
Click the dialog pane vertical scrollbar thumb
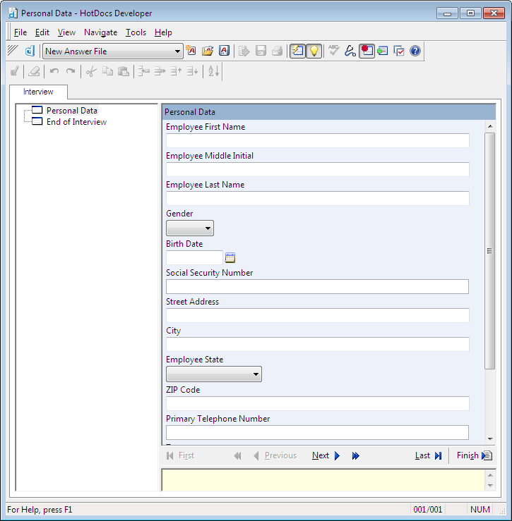tap(489, 251)
